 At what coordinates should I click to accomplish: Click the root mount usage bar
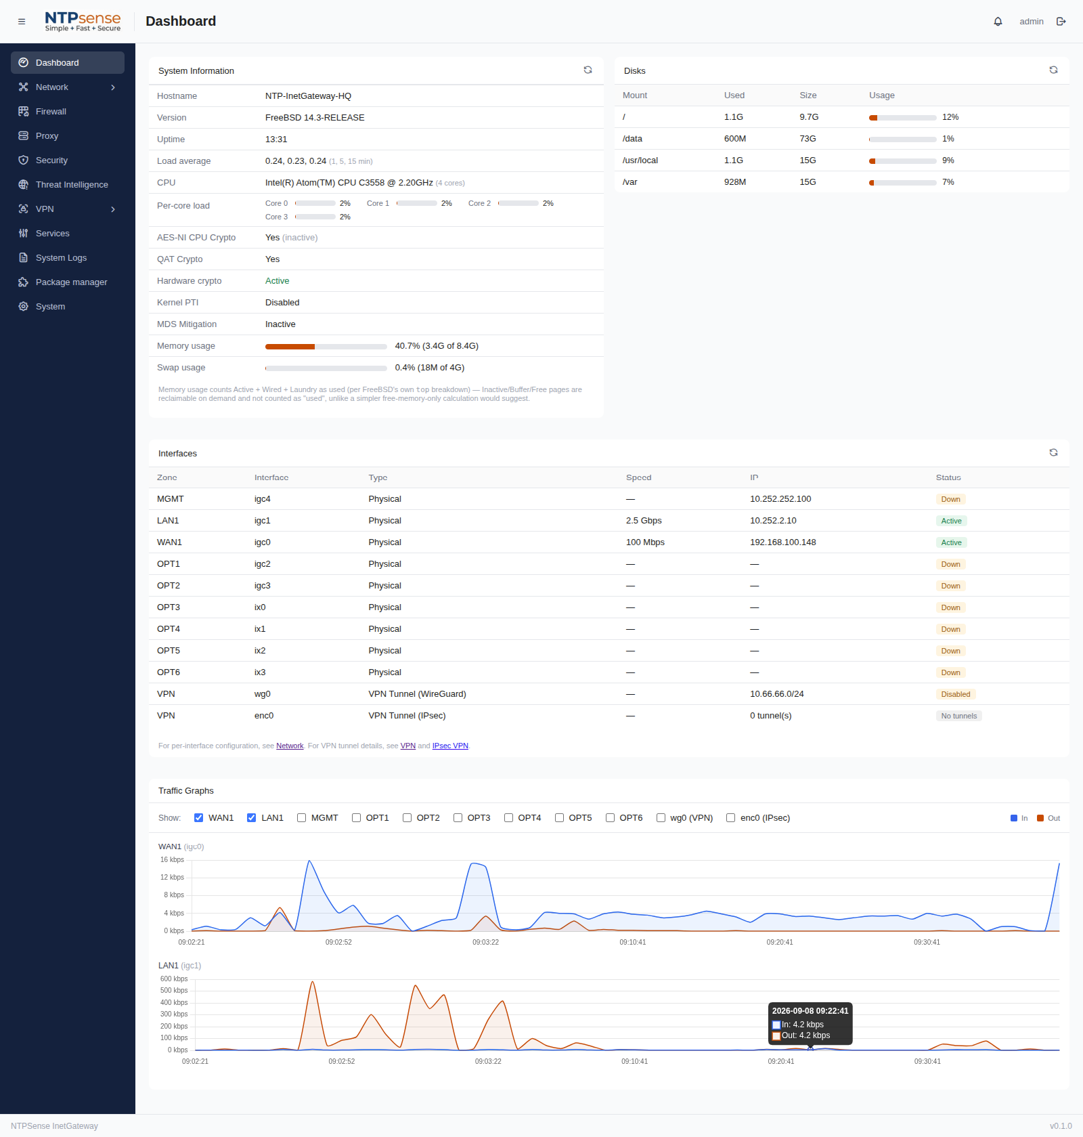click(x=902, y=117)
